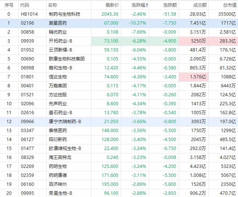Image resolution: width=238 pixels, height=197 pixels.
Task: Open stock 海王英特龙
Action: [x=60, y=157]
